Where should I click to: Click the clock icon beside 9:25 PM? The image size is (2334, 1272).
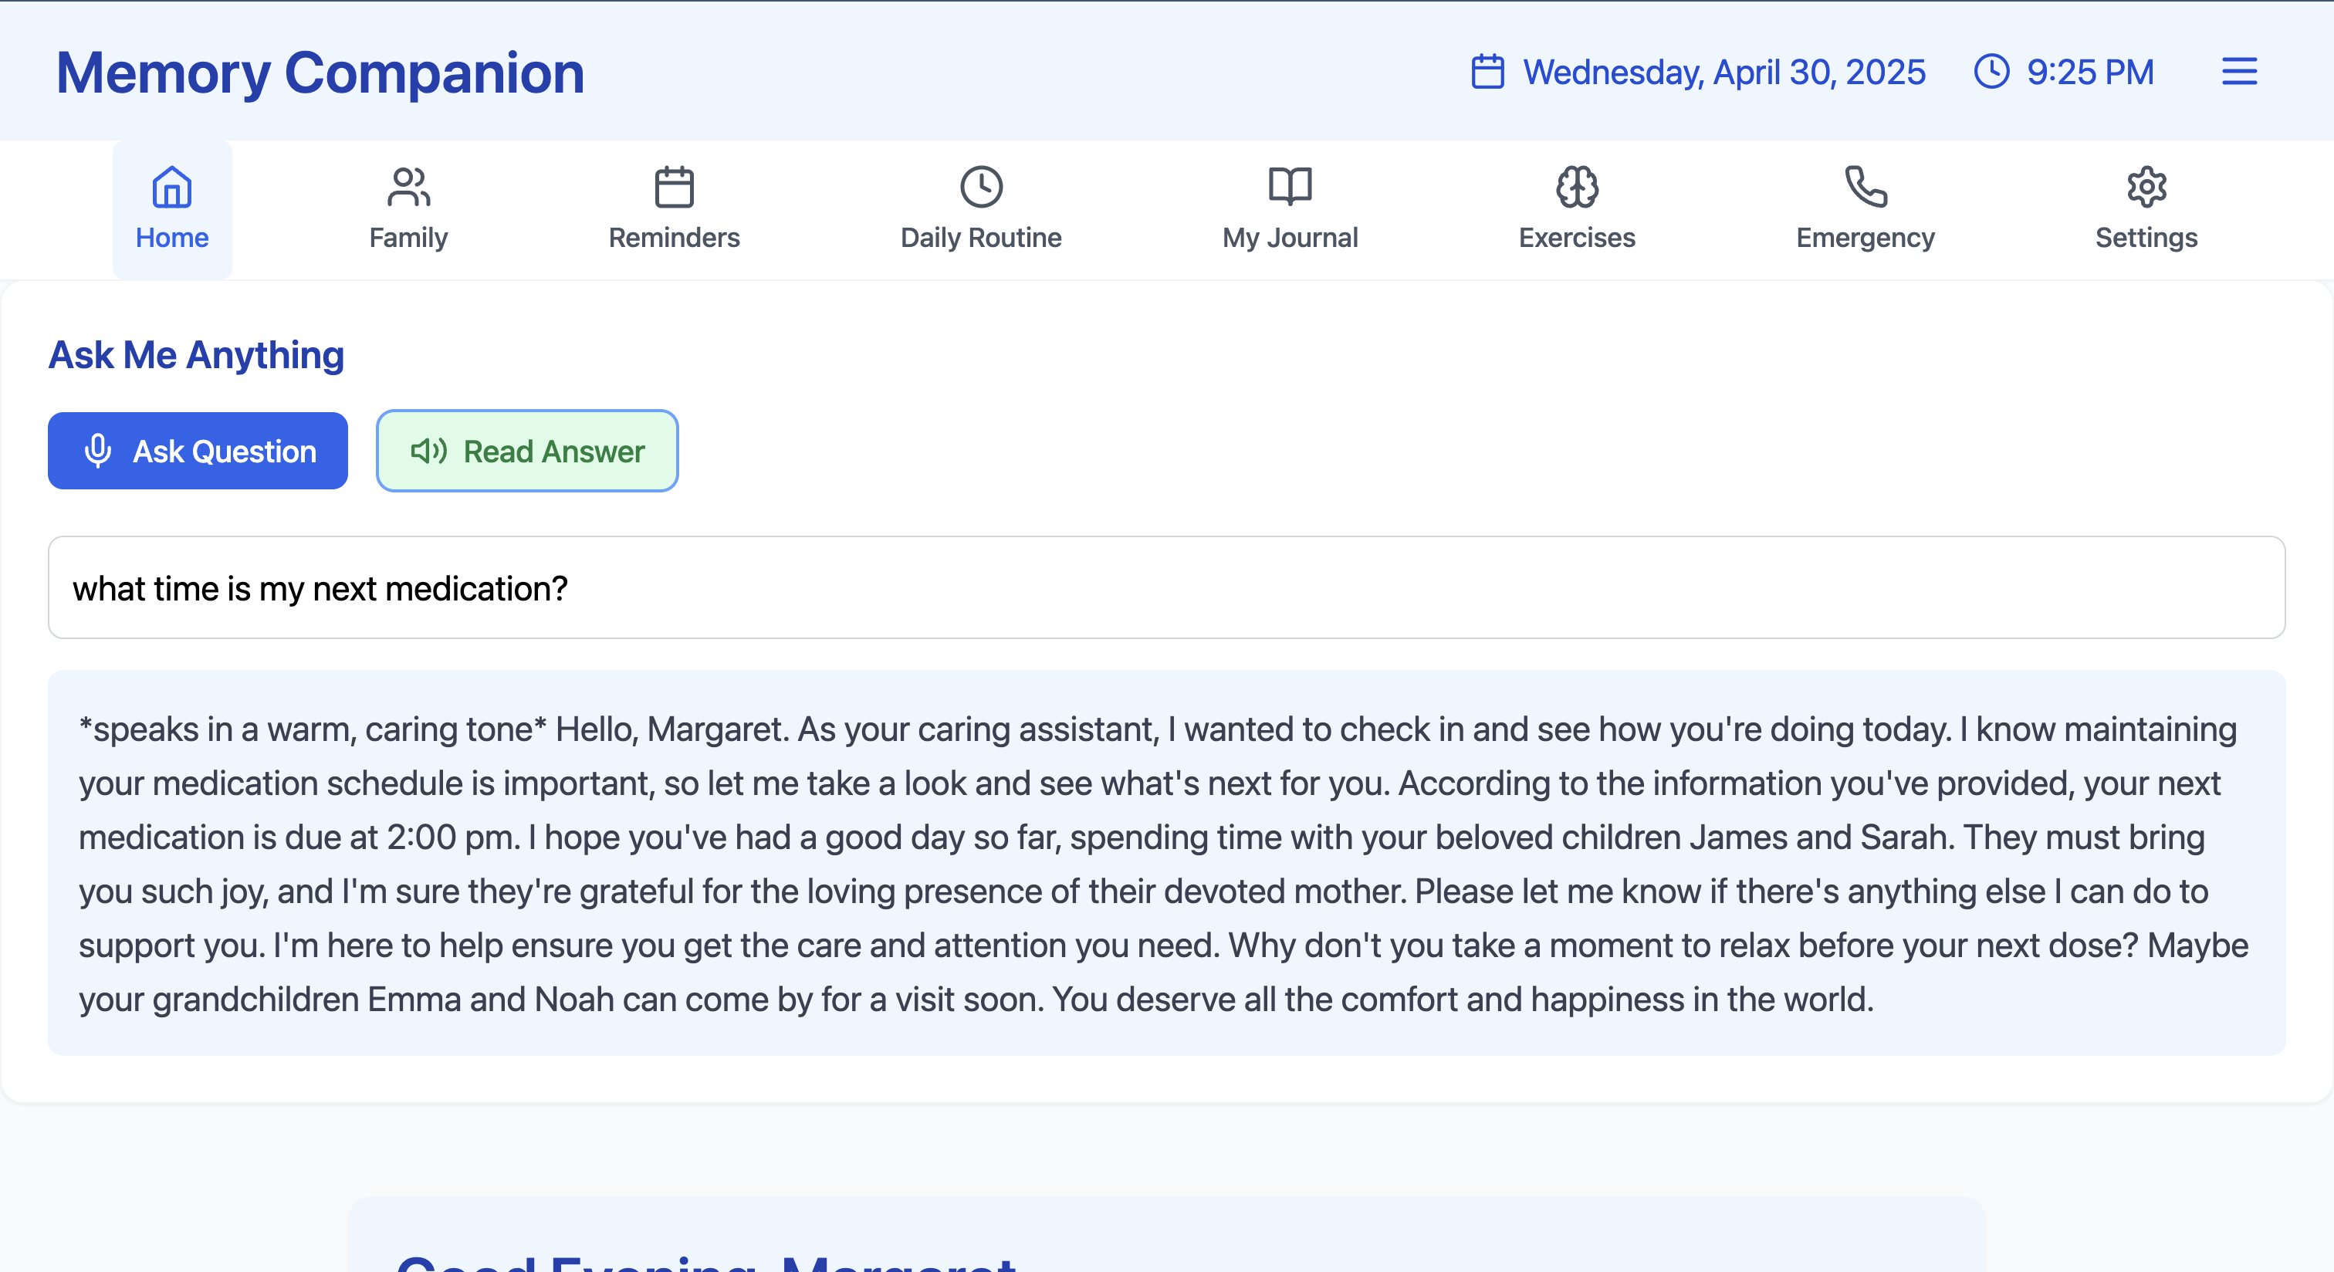coord(1991,72)
